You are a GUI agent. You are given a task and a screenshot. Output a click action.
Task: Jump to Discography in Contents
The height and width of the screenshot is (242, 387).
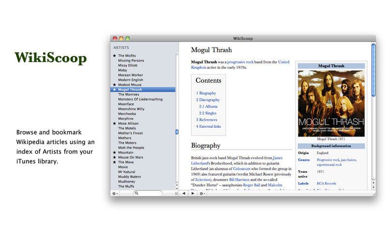[208, 100]
